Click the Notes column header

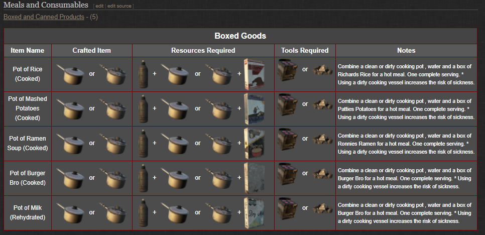pos(406,50)
